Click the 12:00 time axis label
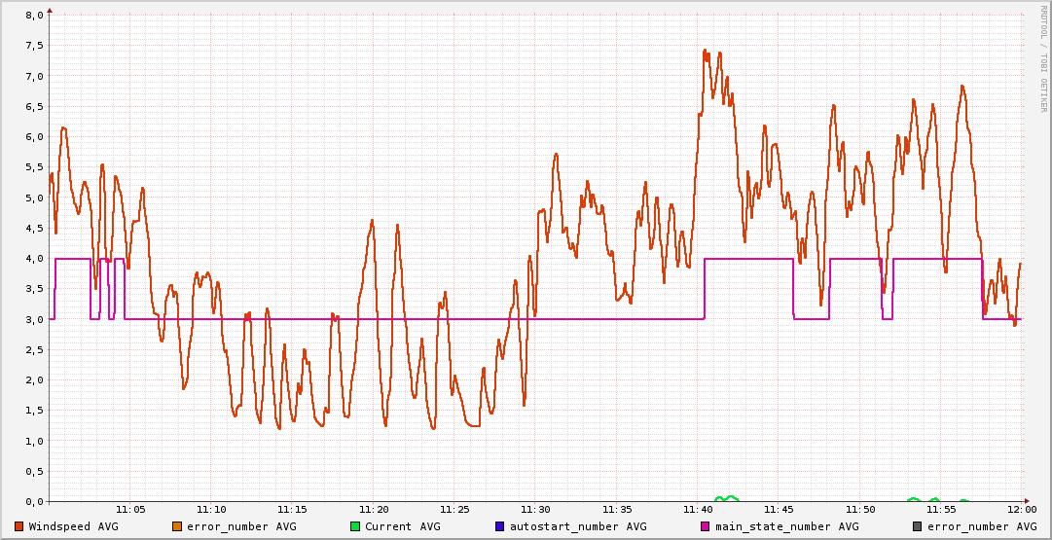1052x540 pixels. click(1021, 510)
